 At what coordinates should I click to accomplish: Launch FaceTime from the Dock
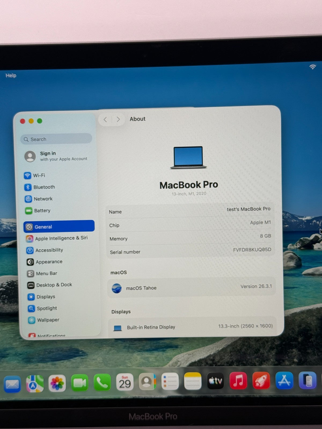click(x=80, y=383)
